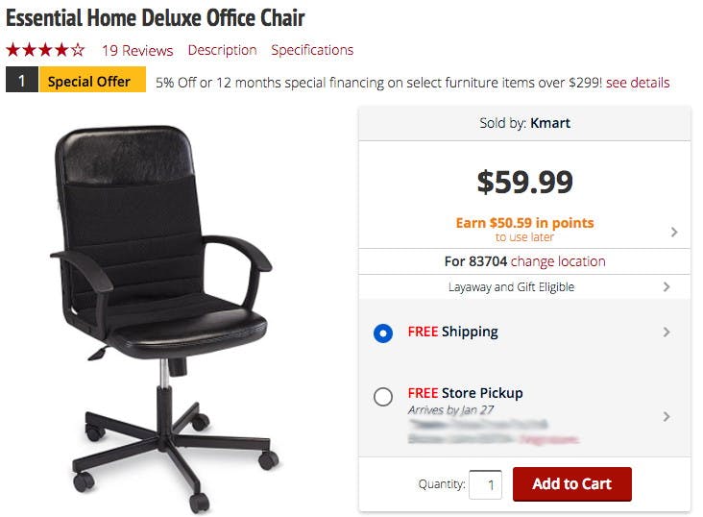Image resolution: width=703 pixels, height=517 pixels.
Task: Select the FREE Shipping radio button
Action: (x=383, y=333)
